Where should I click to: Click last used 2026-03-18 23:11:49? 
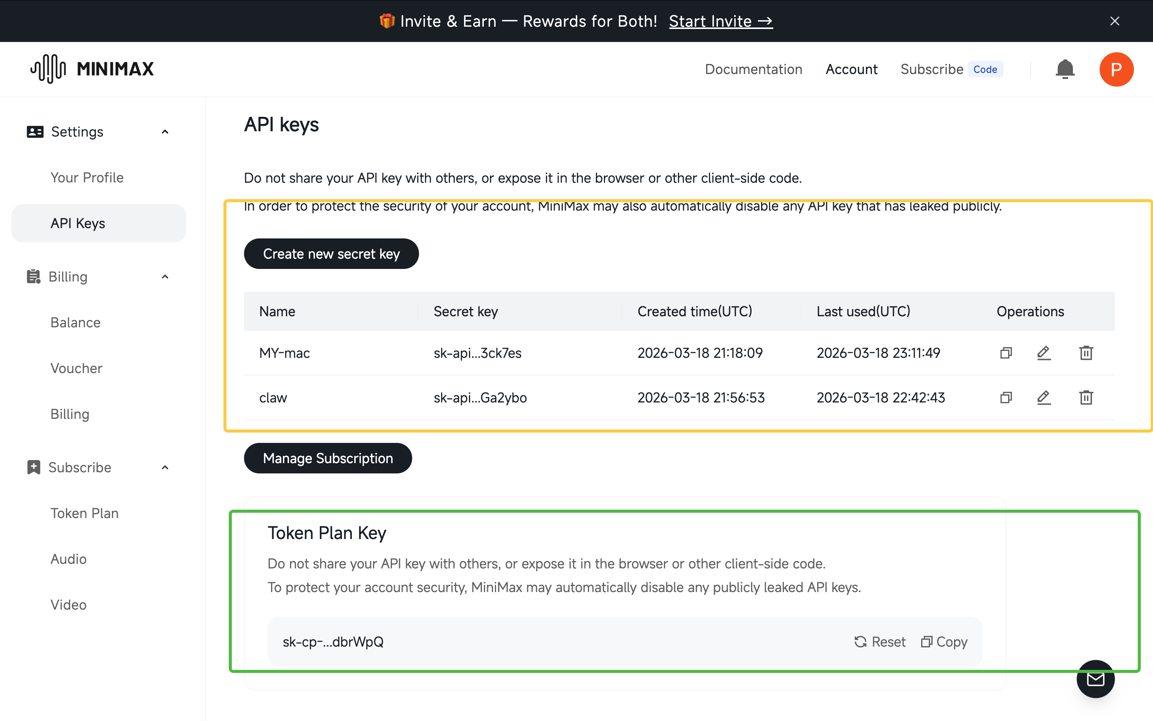tap(878, 353)
